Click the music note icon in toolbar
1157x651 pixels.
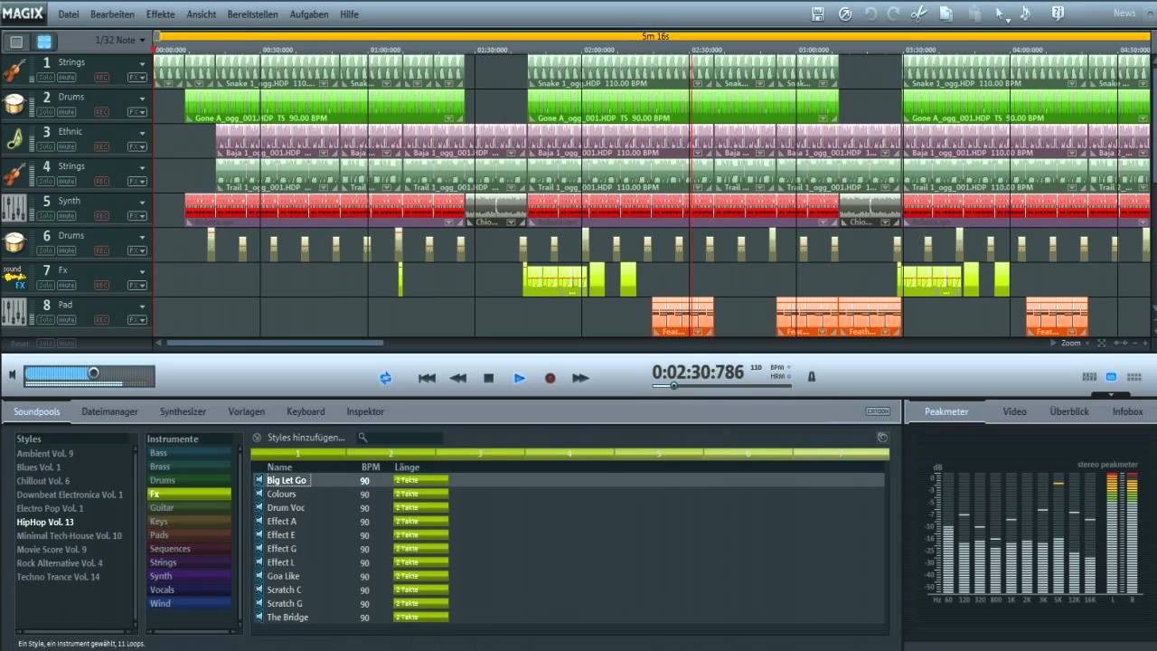[1025, 14]
